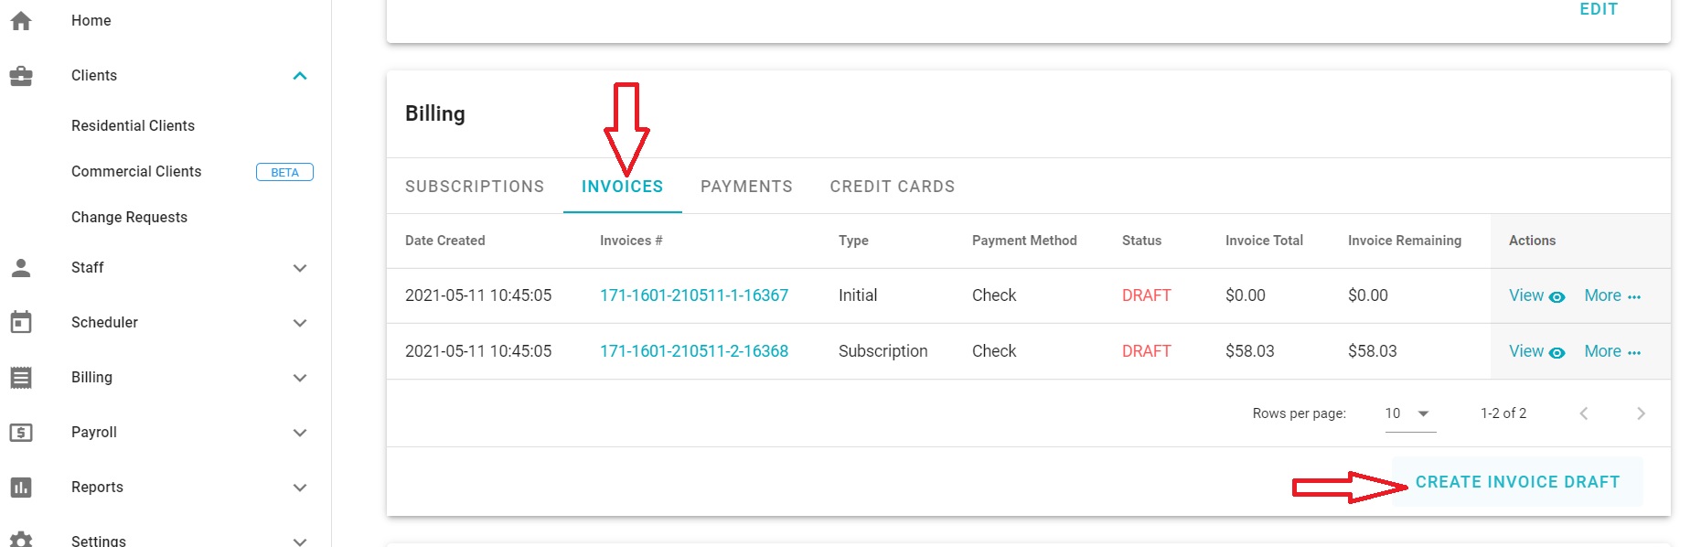Viewport: 1701px width, 547px height.
Task: Click the Billing receipt icon in sidebar
Action: tap(21, 378)
